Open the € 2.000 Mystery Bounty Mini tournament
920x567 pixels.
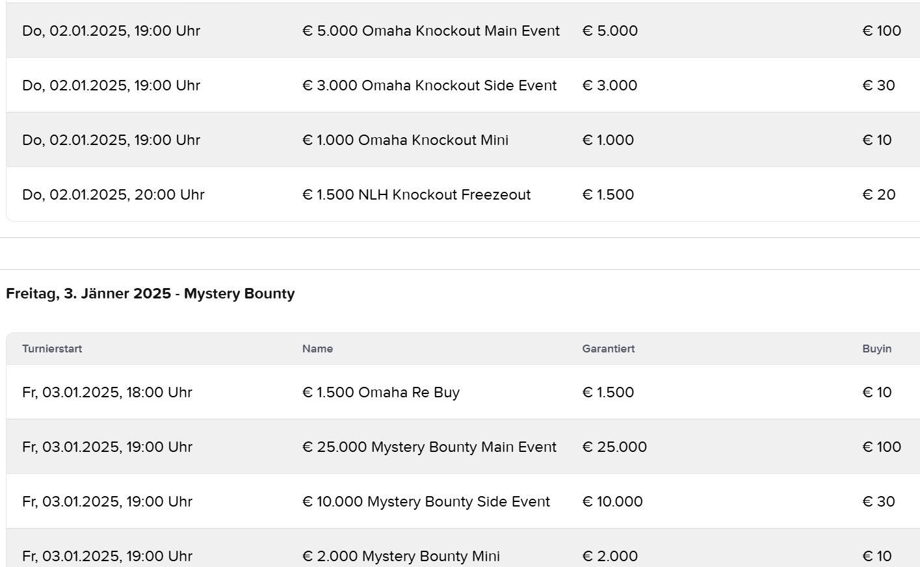[x=401, y=556]
